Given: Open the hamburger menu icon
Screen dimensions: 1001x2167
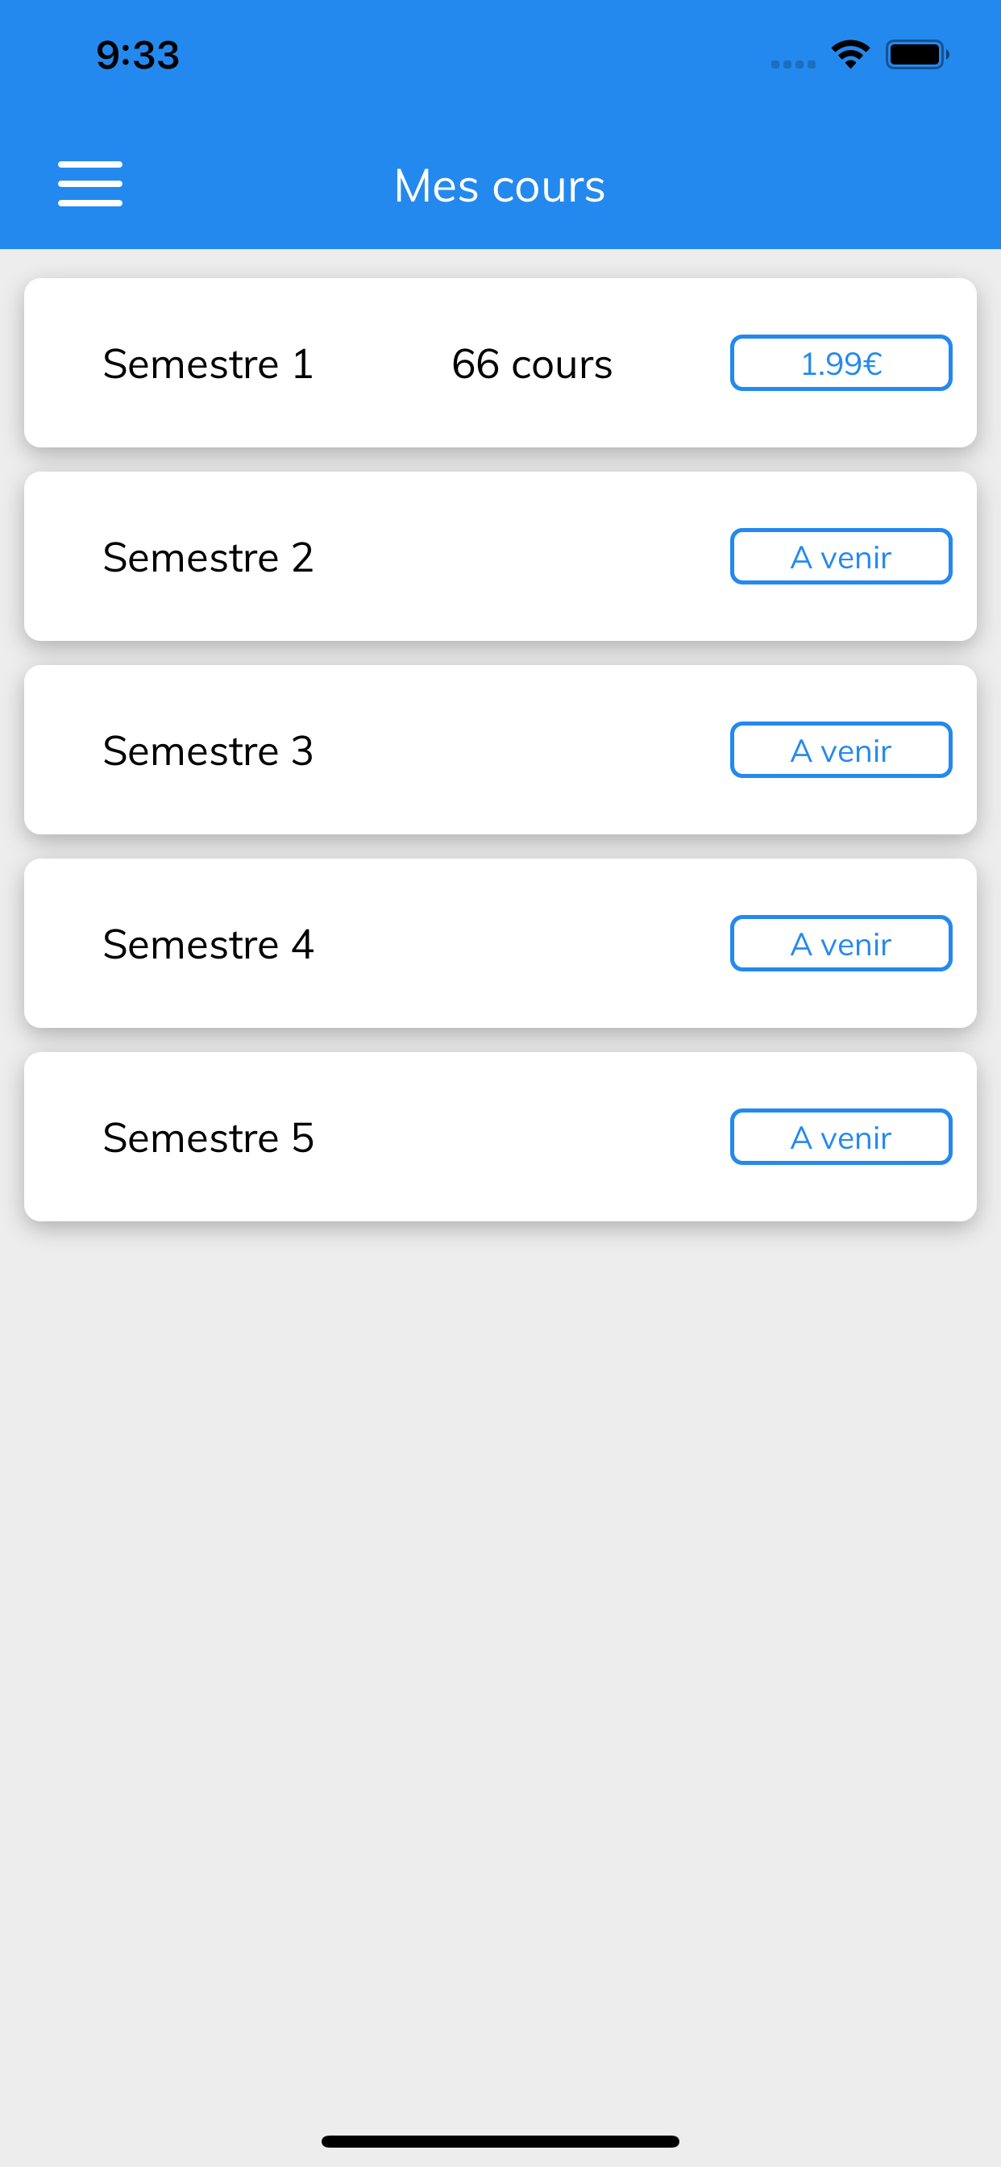Looking at the screenshot, I should click(90, 183).
